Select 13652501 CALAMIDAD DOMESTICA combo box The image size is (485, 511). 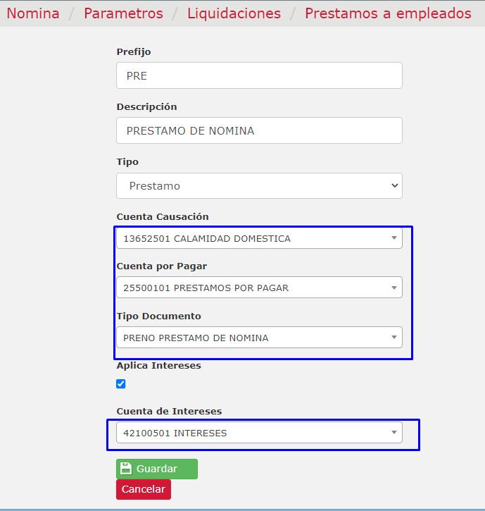coord(260,238)
